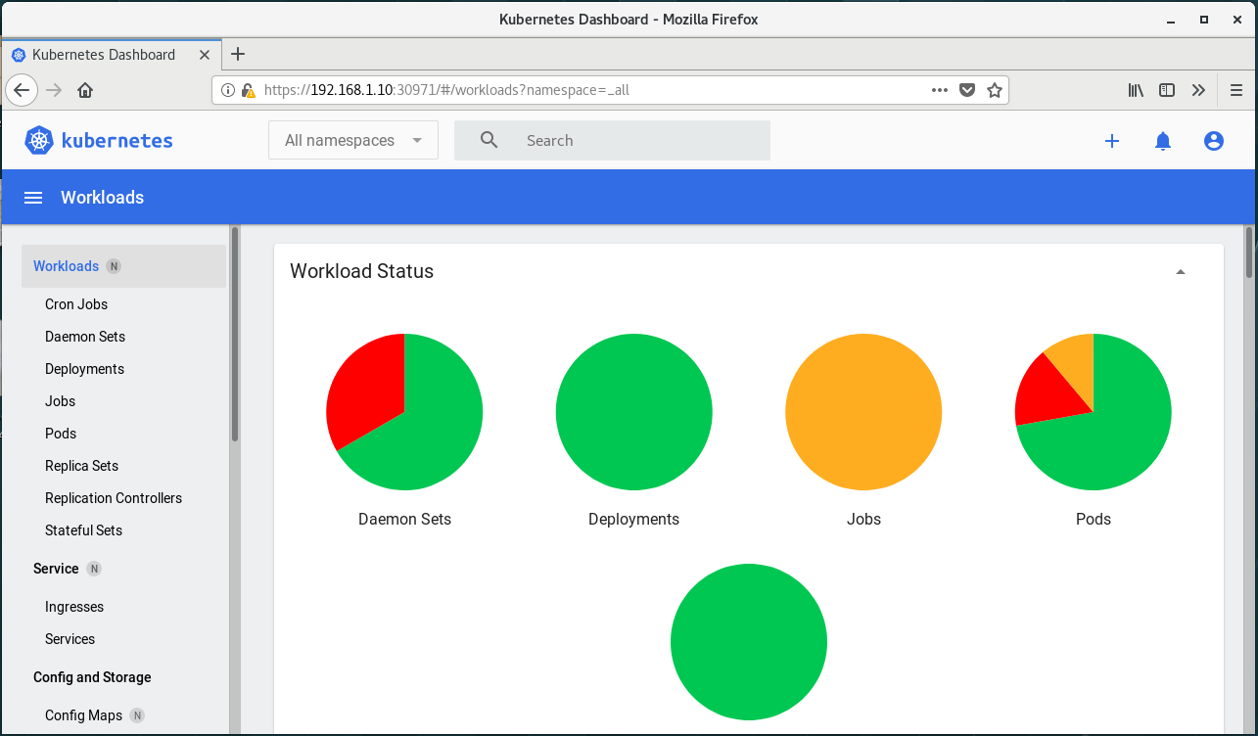Show more toolbar tools chevron

pyautogui.click(x=1198, y=90)
